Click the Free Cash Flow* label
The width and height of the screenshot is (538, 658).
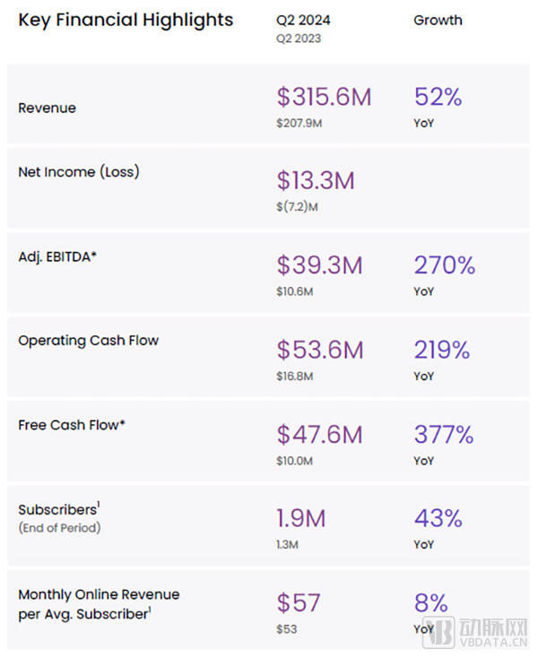point(72,425)
